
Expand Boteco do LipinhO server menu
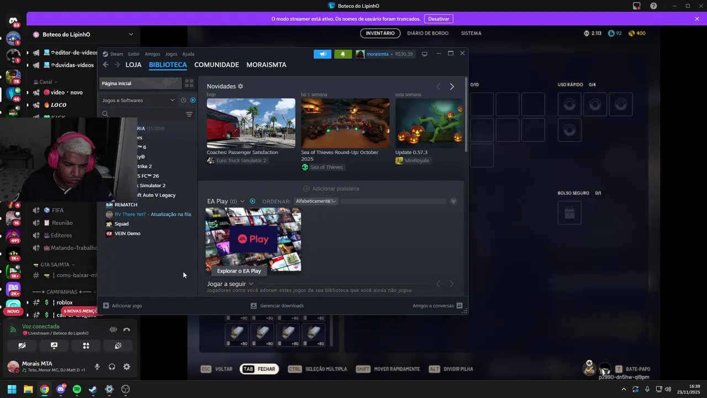point(131,34)
